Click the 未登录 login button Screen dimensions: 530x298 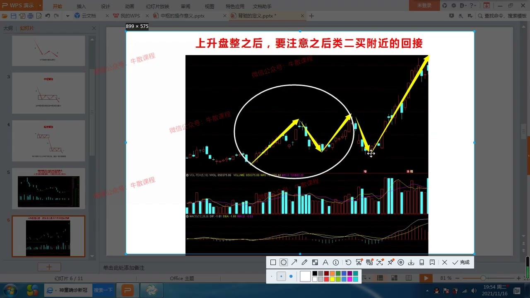click(424, 5)
